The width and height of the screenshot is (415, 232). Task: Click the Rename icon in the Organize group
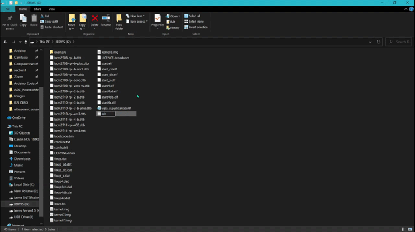click(x=105, y=20)
